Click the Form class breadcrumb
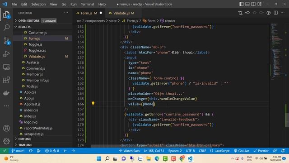This screenshot has height=163, width=289. click(x=149, y=21)
